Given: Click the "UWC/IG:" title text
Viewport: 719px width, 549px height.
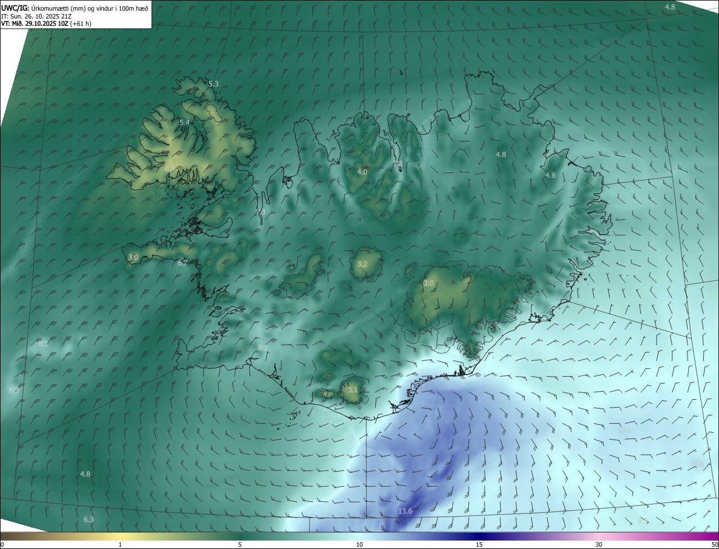Looking at the screenshot, I should click(x=15, y=8).
